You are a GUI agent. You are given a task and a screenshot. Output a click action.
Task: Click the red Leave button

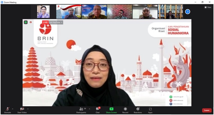click(207, 110)
